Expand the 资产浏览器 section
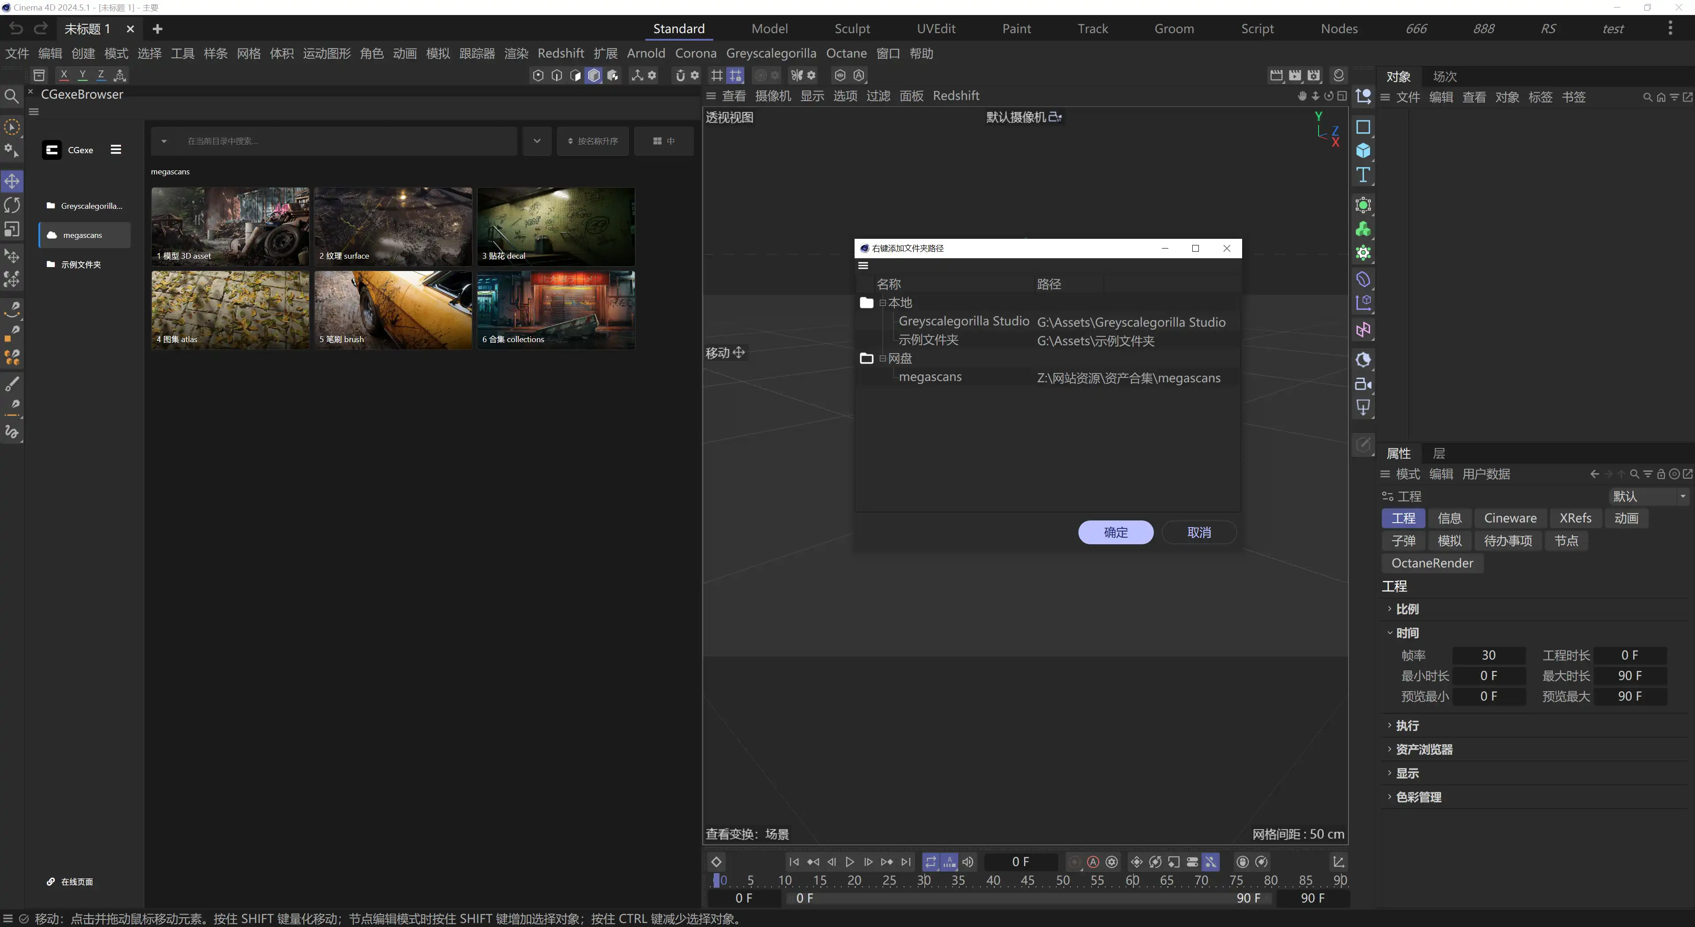This screenshot has height=927, width=1695. click(x=1390, y=750)
